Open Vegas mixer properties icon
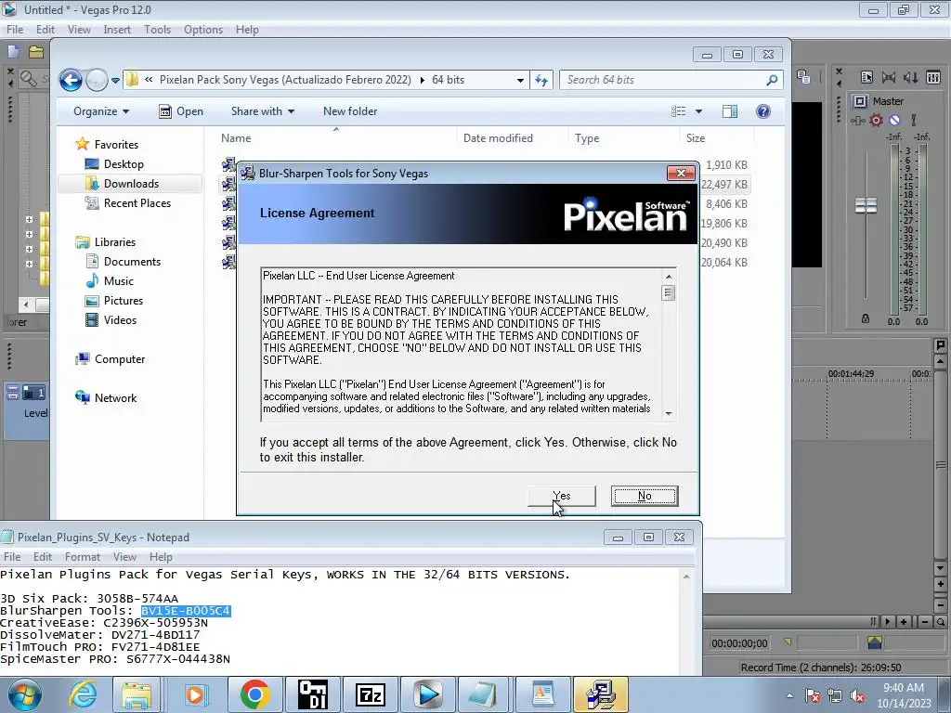 tap(866, 77)
